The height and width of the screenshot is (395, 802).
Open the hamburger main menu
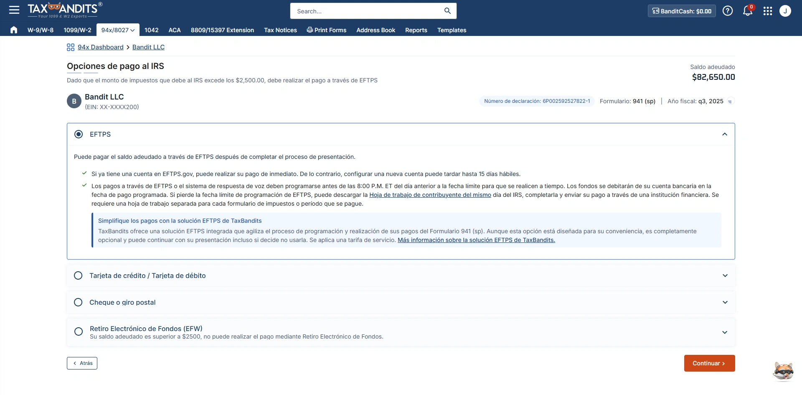(14, 10)
